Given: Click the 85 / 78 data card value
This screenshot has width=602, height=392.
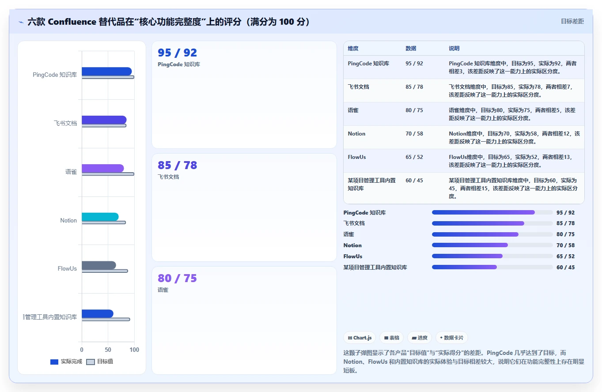Looking at the screenshot, I should [177, 166].
